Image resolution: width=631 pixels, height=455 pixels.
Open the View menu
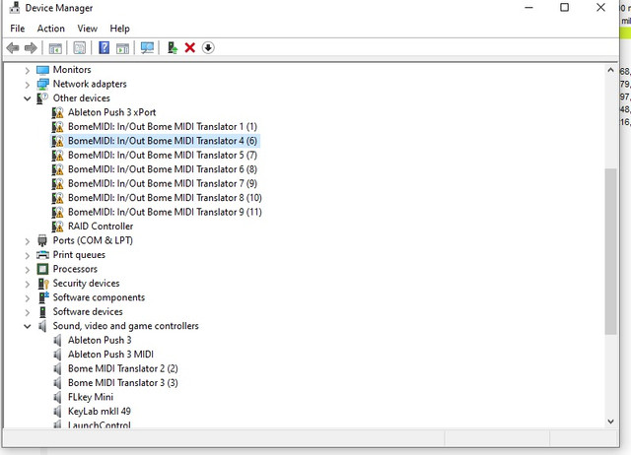[x=87, y=29]
